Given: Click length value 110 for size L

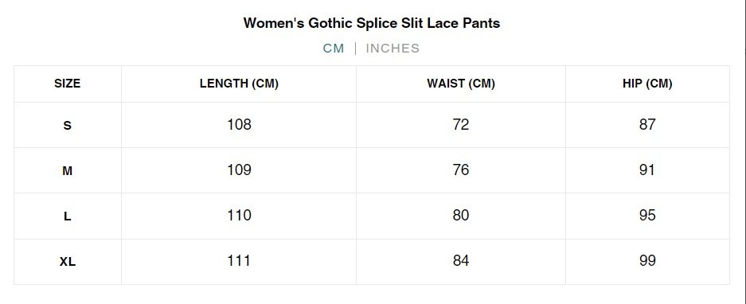Looking at the screenshot, I should [239, 216].
